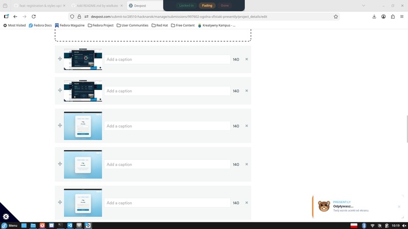Image resolution: width=408 pixels, height=229 pixels.
Task: Open the extensions puzzle icon
Action: click(393, 17)
